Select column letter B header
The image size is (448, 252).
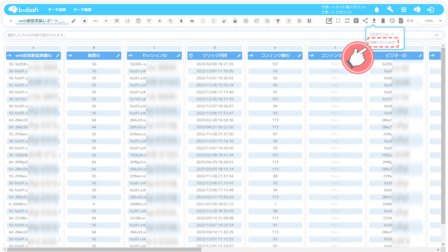pos(94,48)
